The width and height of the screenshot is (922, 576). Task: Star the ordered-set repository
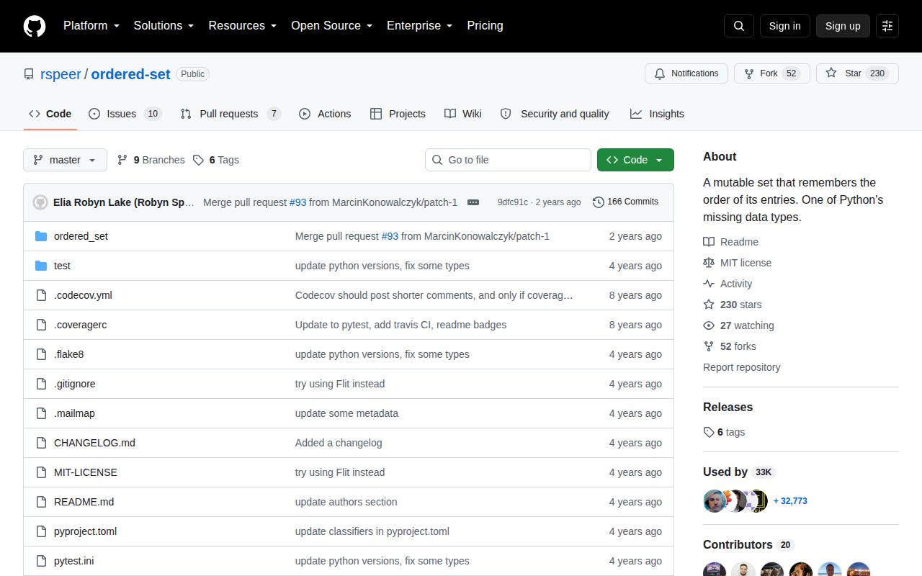click(857, 73)
